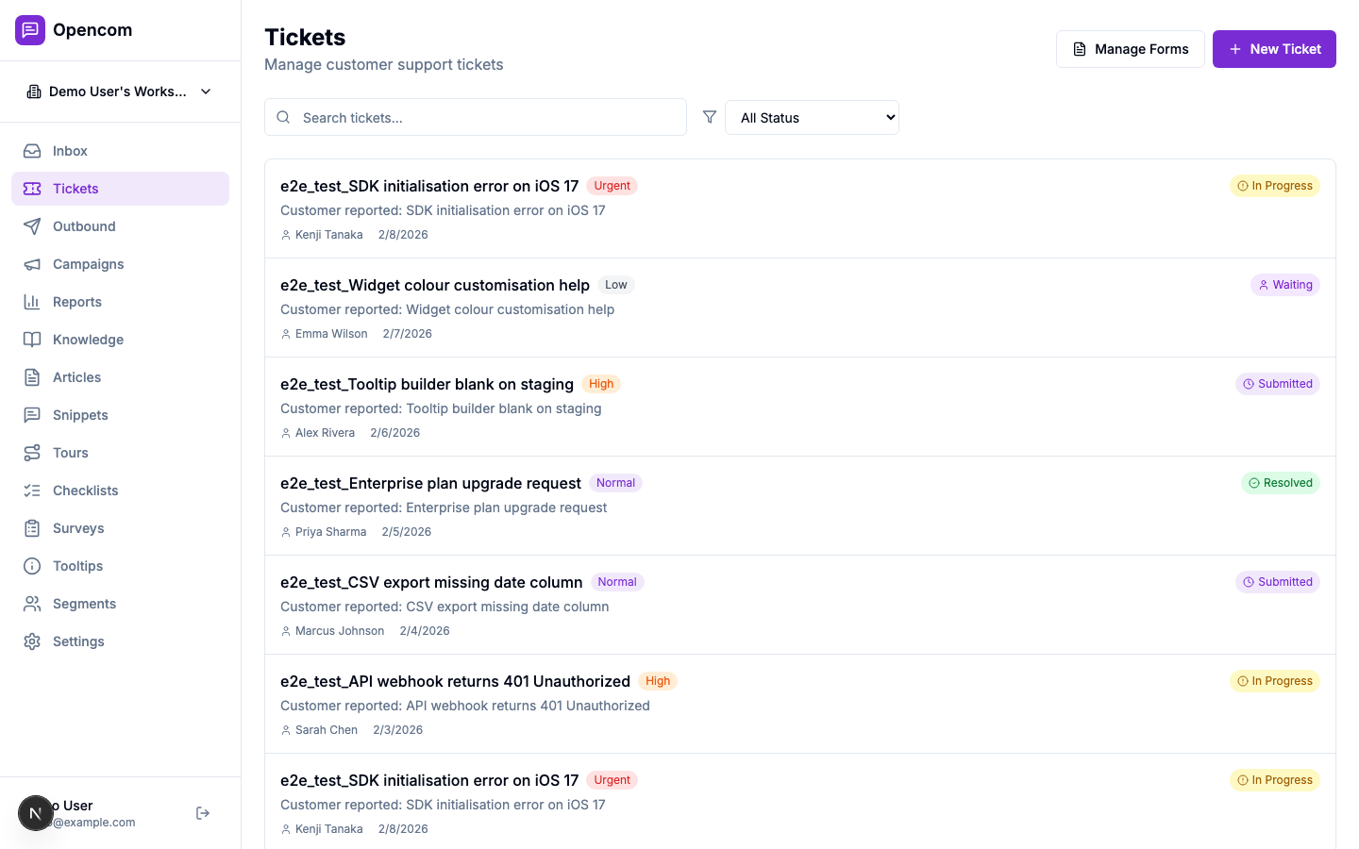
Task: Open the Segments icon
Action: click(x=32, y=604)
